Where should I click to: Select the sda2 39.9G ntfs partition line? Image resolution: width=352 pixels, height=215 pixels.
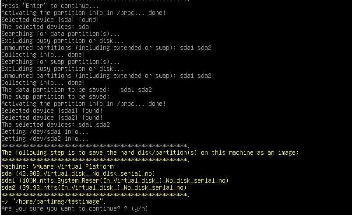click(94, 187)
